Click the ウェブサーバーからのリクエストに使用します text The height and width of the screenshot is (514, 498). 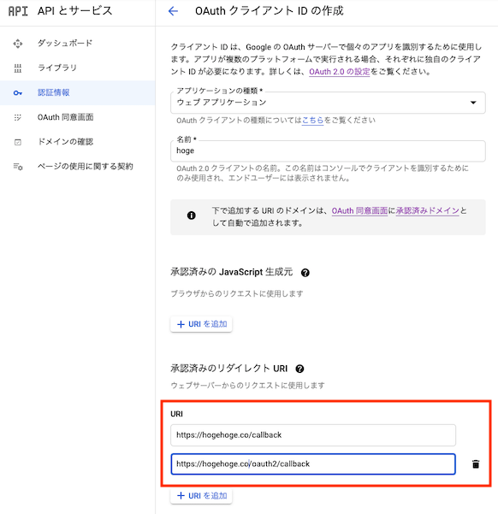247,385
